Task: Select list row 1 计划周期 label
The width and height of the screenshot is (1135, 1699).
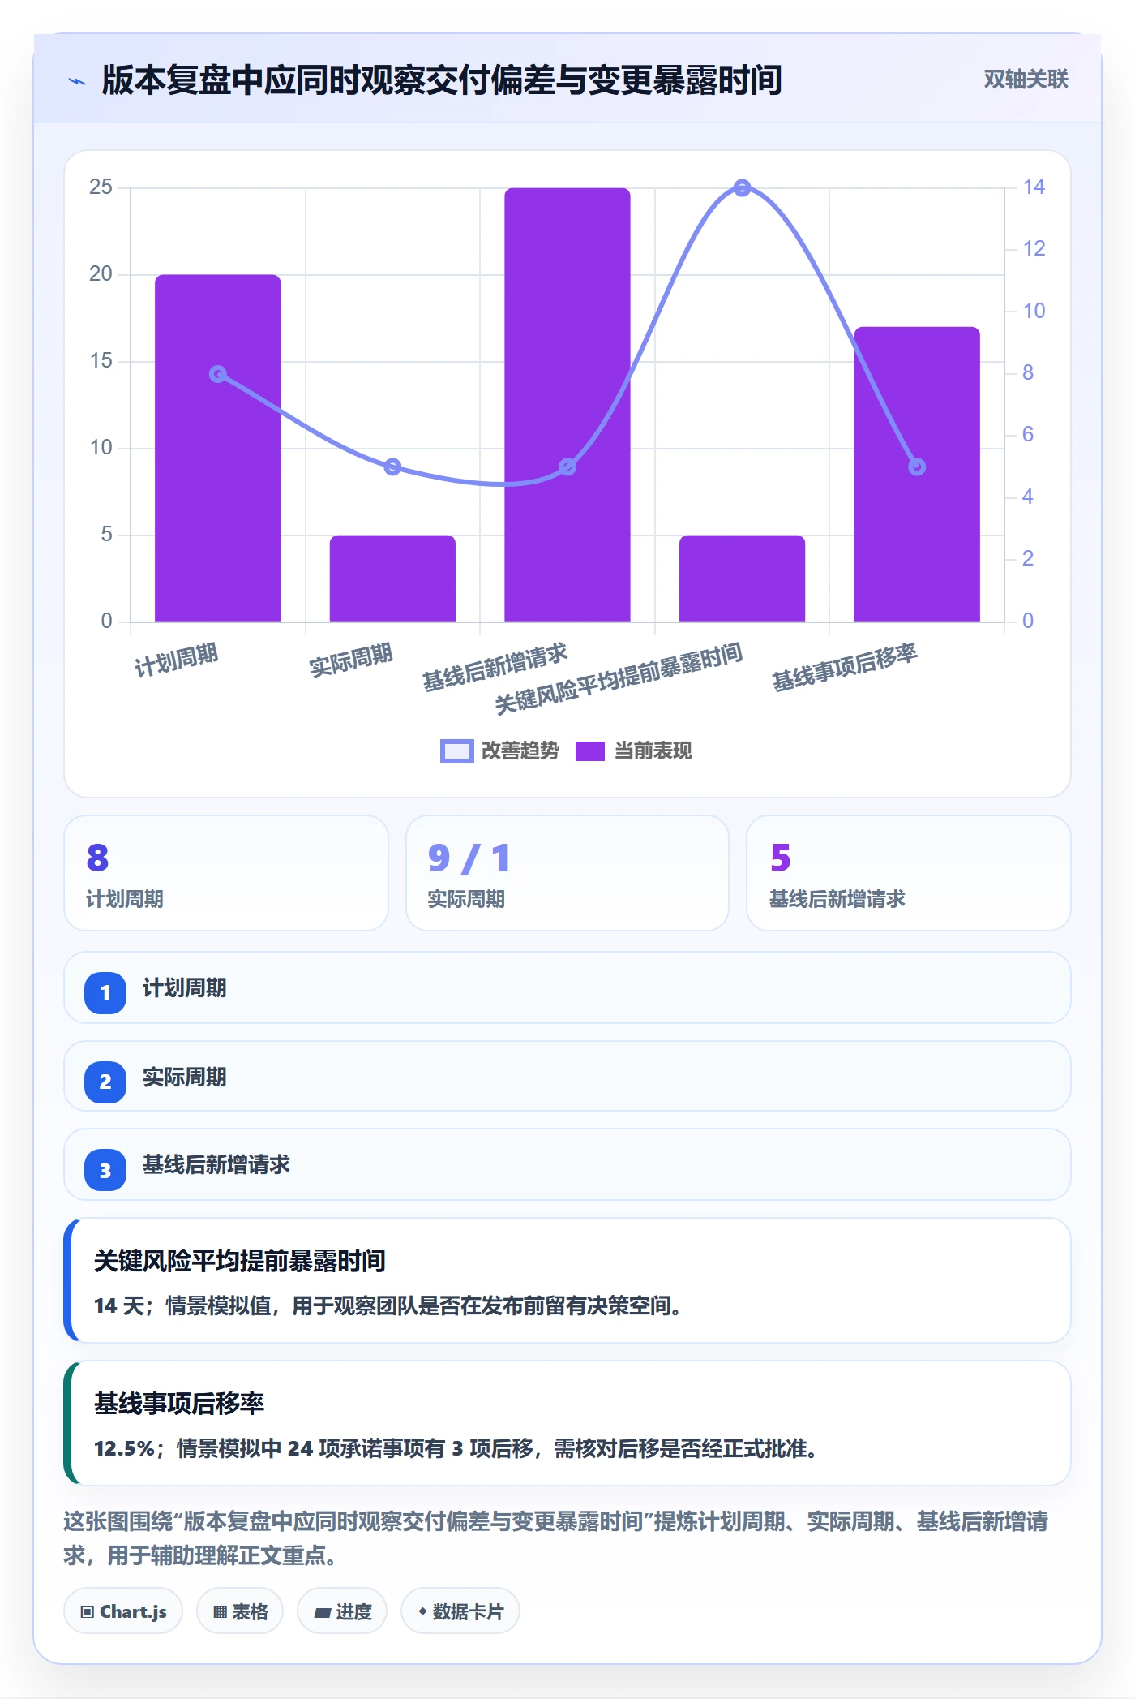Action: click(x=185, y=988)
